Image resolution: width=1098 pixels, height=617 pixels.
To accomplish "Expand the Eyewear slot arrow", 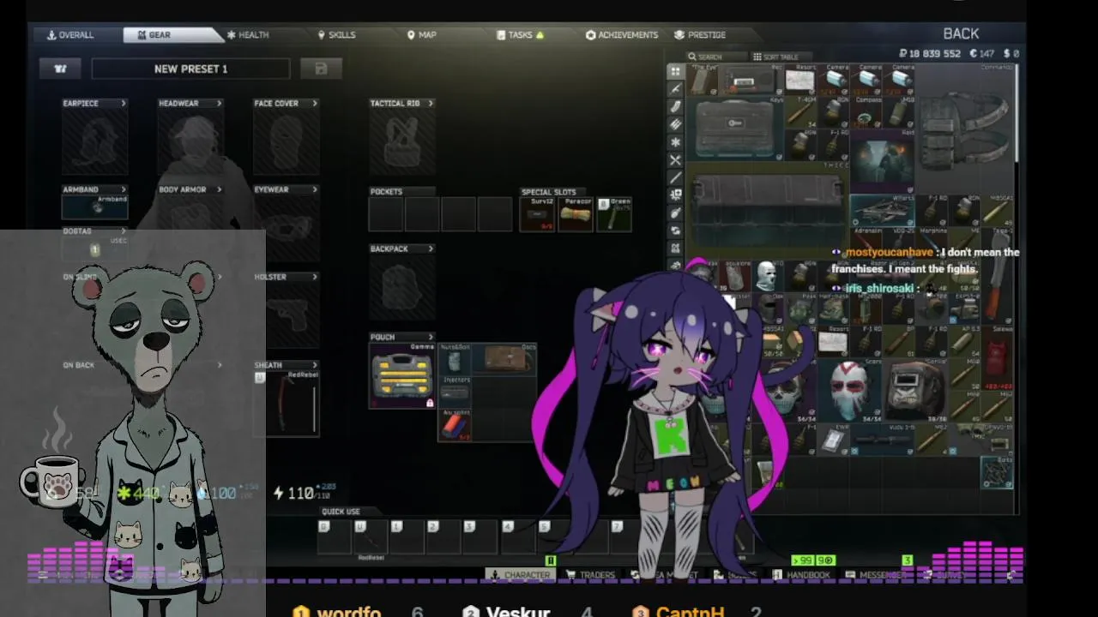I will (x=315, y=189).
